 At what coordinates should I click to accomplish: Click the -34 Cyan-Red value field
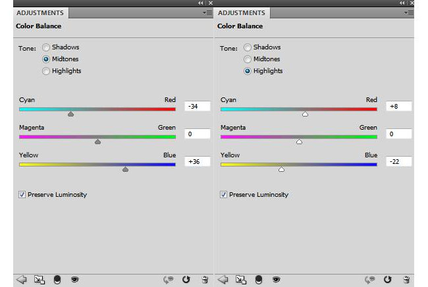click(x=198, y=106)
